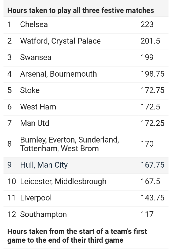172x251 pixels.
Task: Select the Chelsea row
Action: (x=86, y=25)
